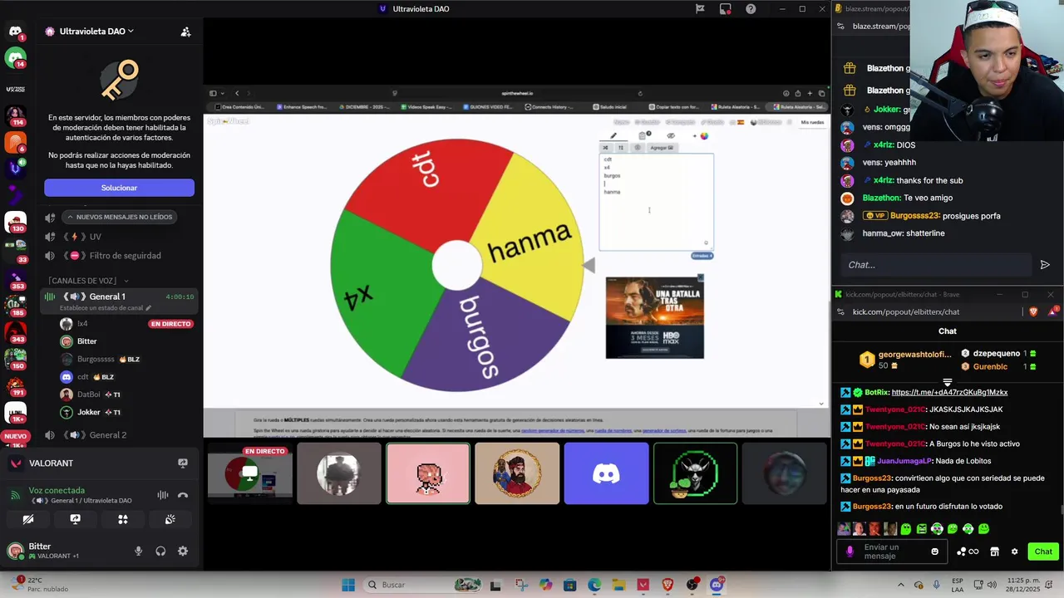
Task: Click green Chat button in Kick
Action: pyautogui.click(x=1043, y=551)
